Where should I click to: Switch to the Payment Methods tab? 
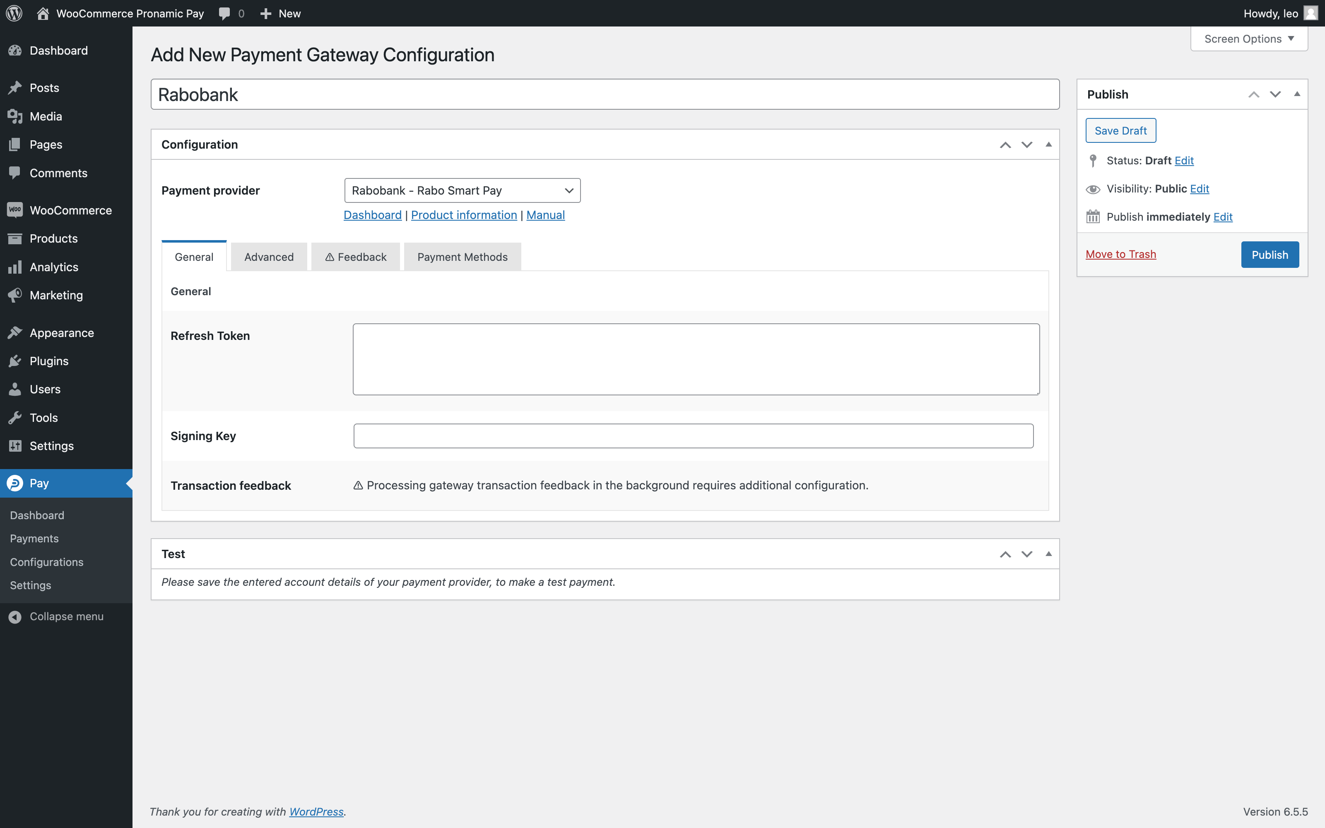pyautogui.click(x=463, y=257)
